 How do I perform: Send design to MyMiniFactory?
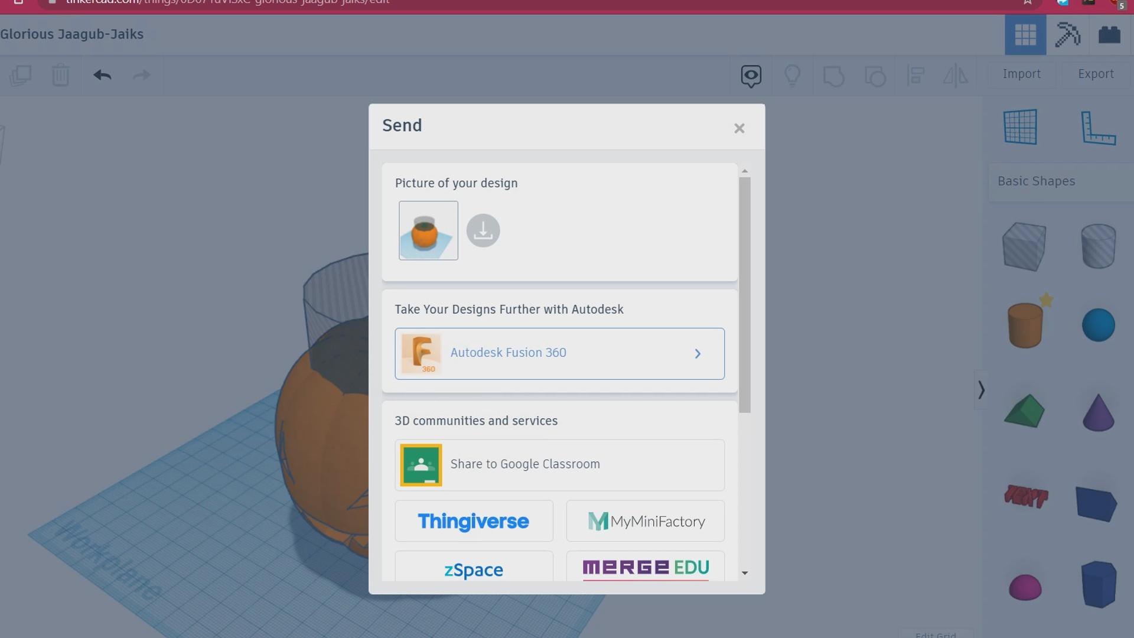point(645,521)
